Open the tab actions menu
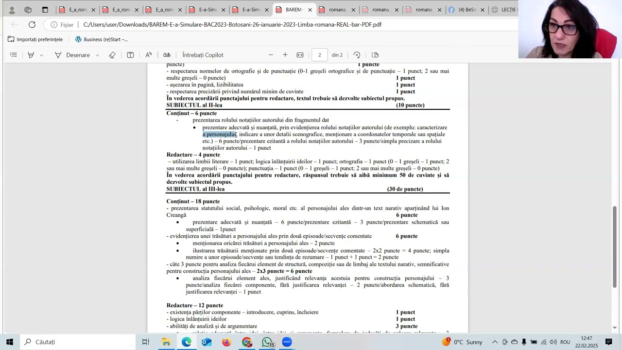The image size is (622, 350). click(45, 10)
